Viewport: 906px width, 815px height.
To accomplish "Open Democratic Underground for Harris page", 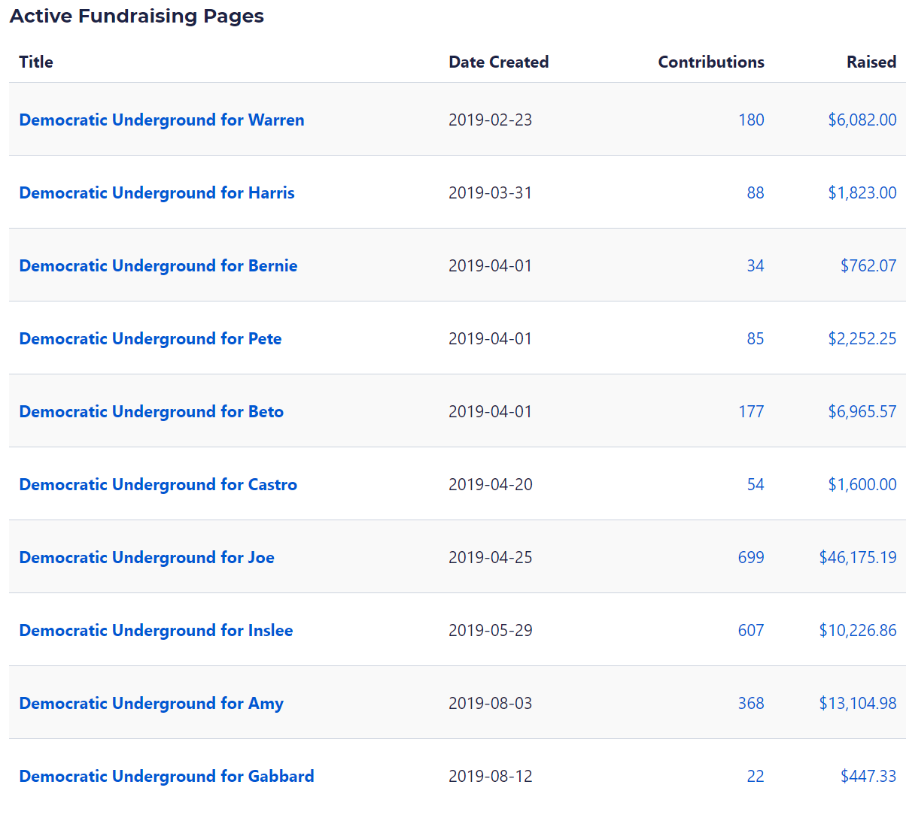I will point(157,193).
